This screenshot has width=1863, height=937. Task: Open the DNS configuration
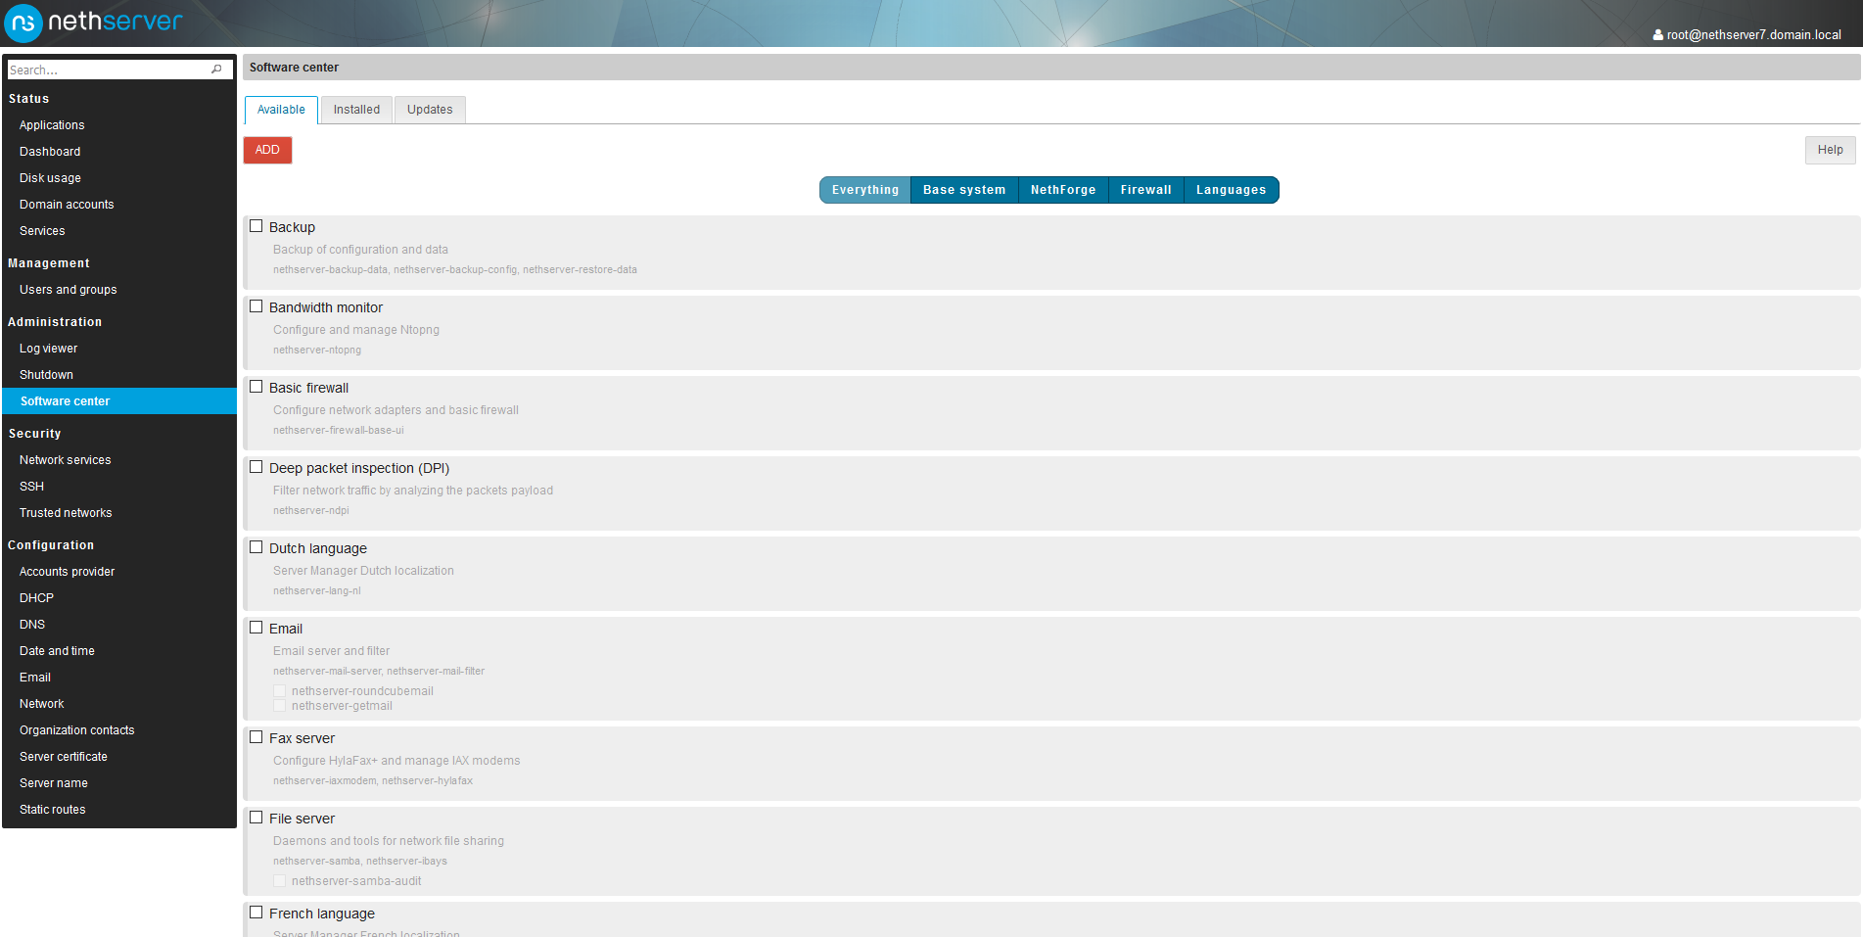pos(32,625)
